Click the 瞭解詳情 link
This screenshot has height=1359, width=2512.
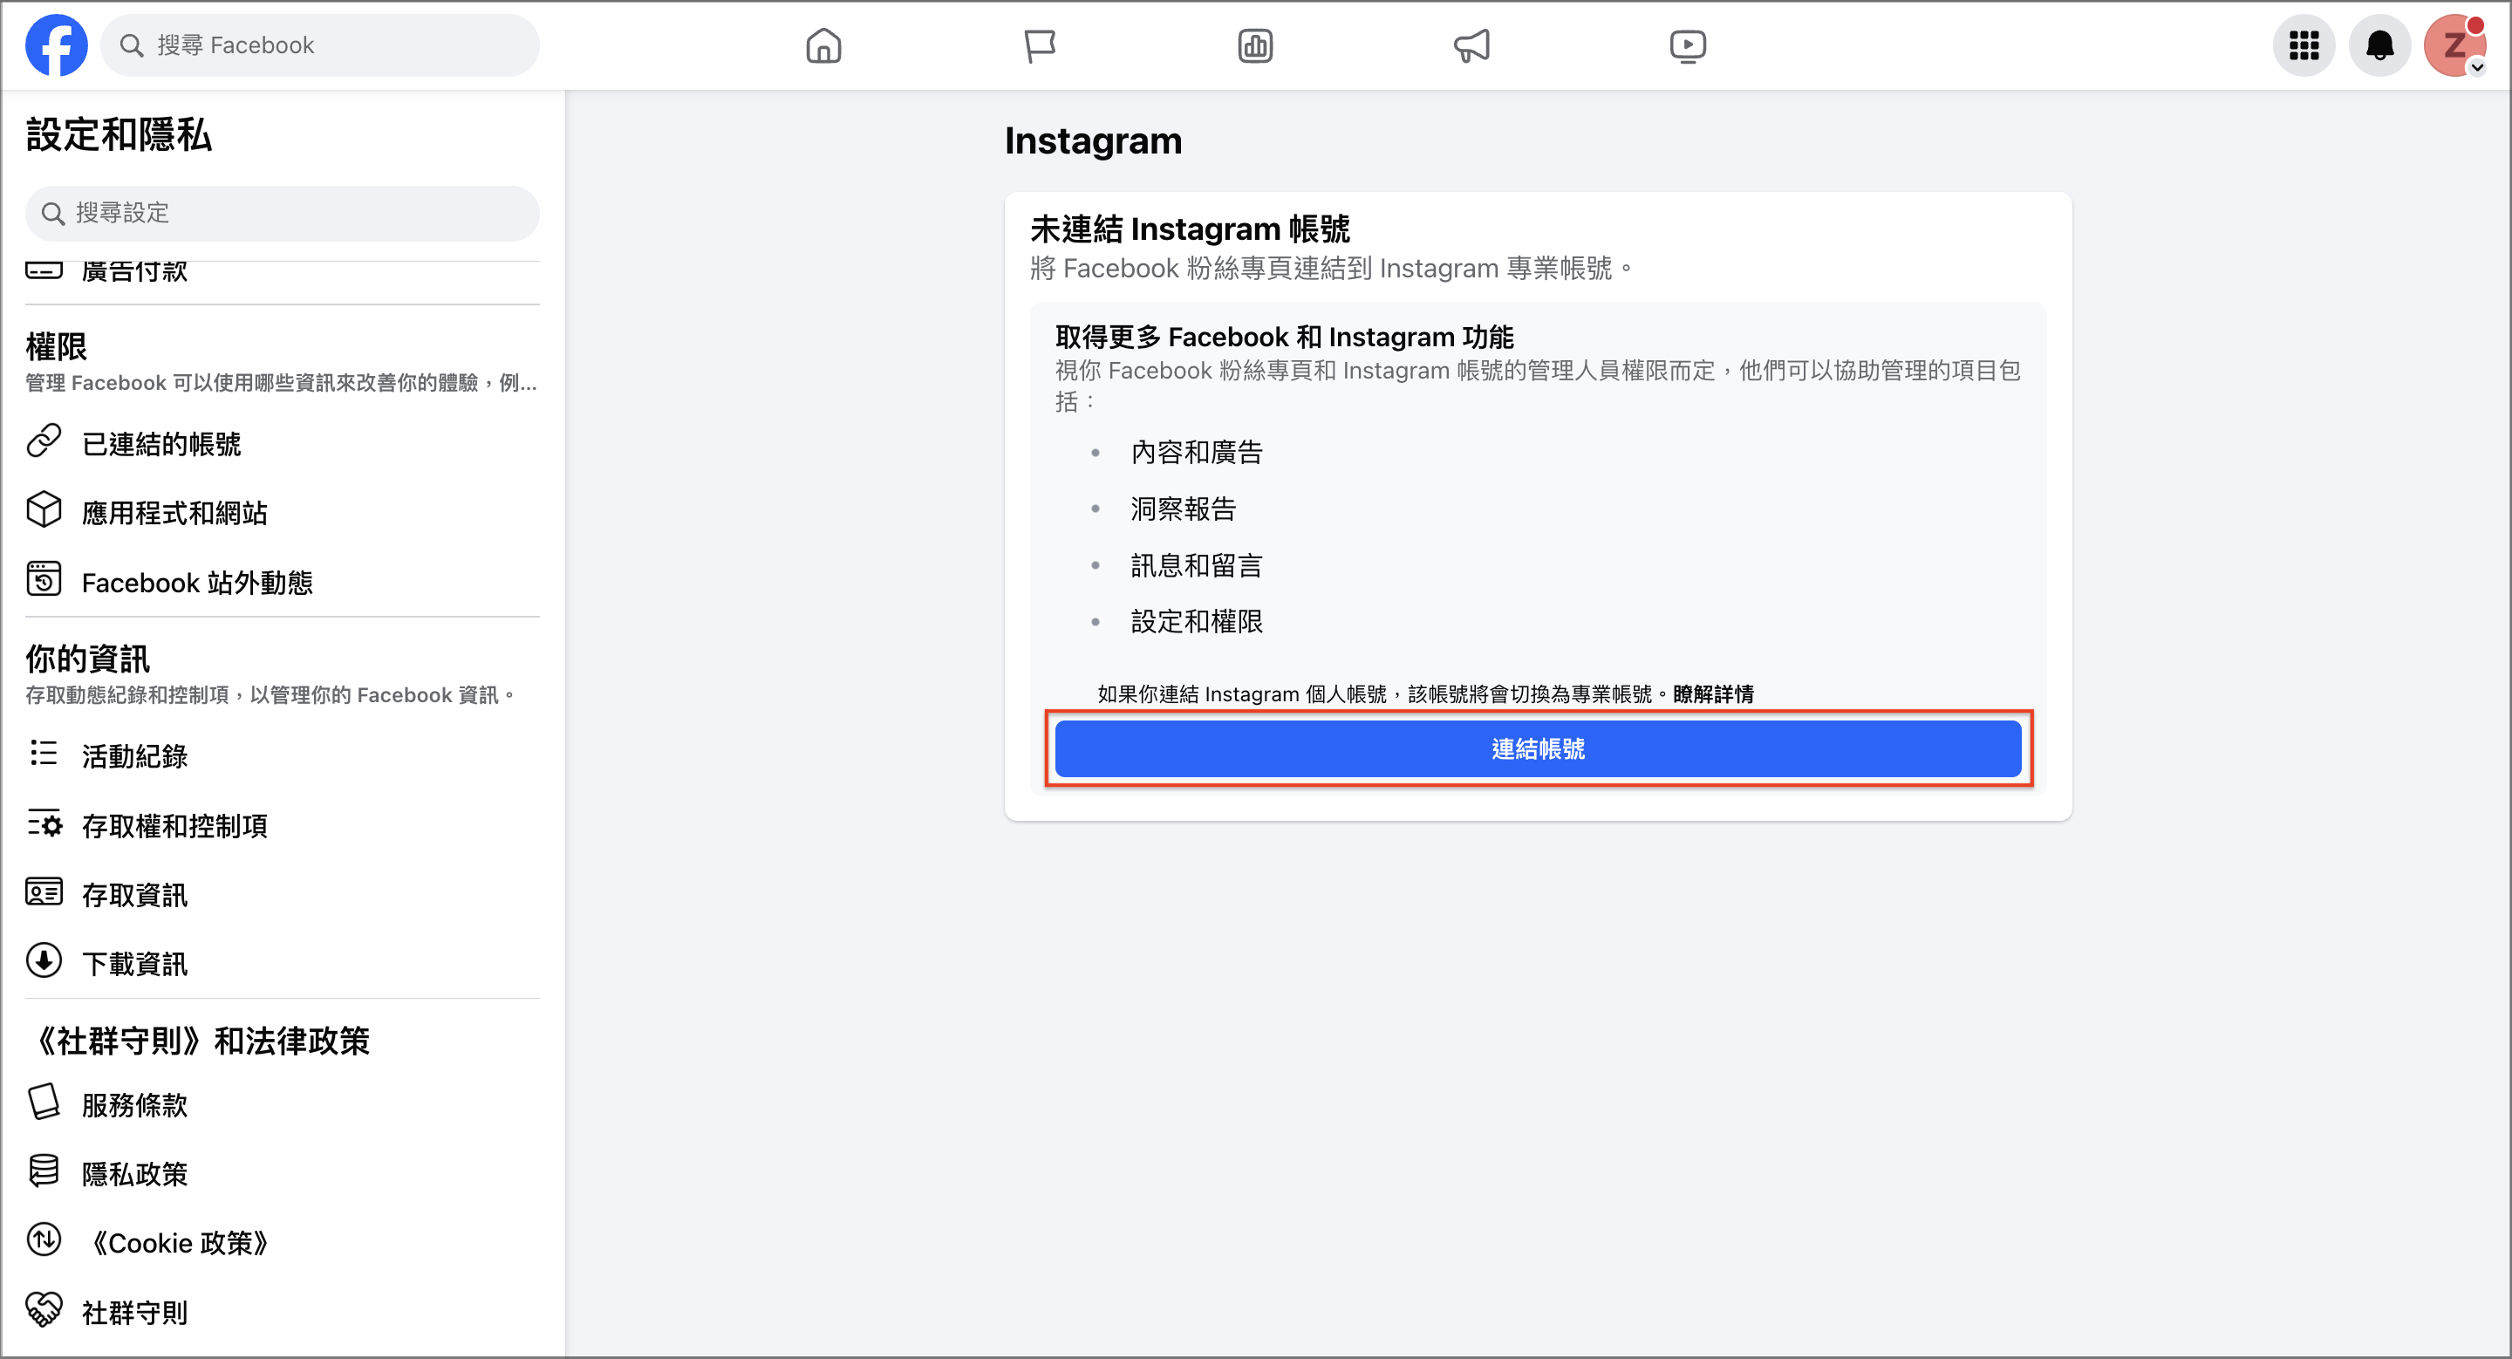click(x=1713, y=694)
